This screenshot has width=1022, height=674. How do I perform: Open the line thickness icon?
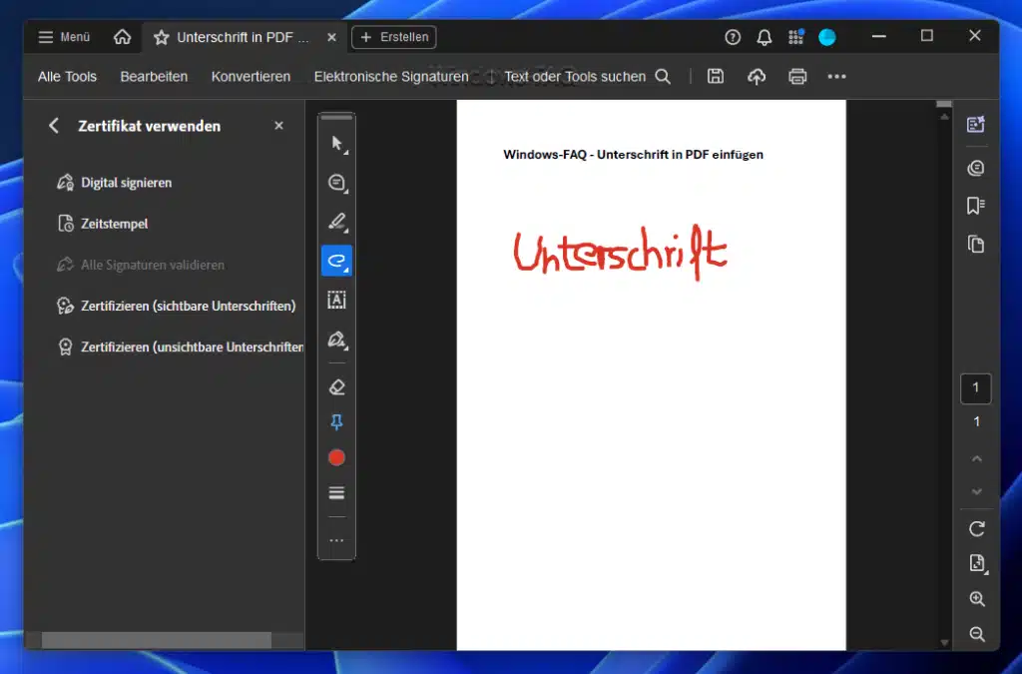coord(337,493)
